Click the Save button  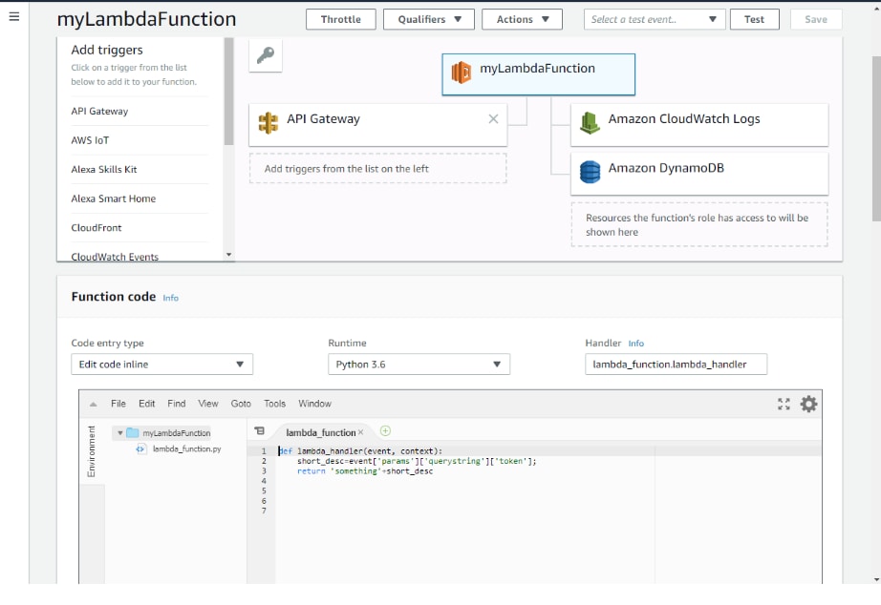(x=816, y=19)
